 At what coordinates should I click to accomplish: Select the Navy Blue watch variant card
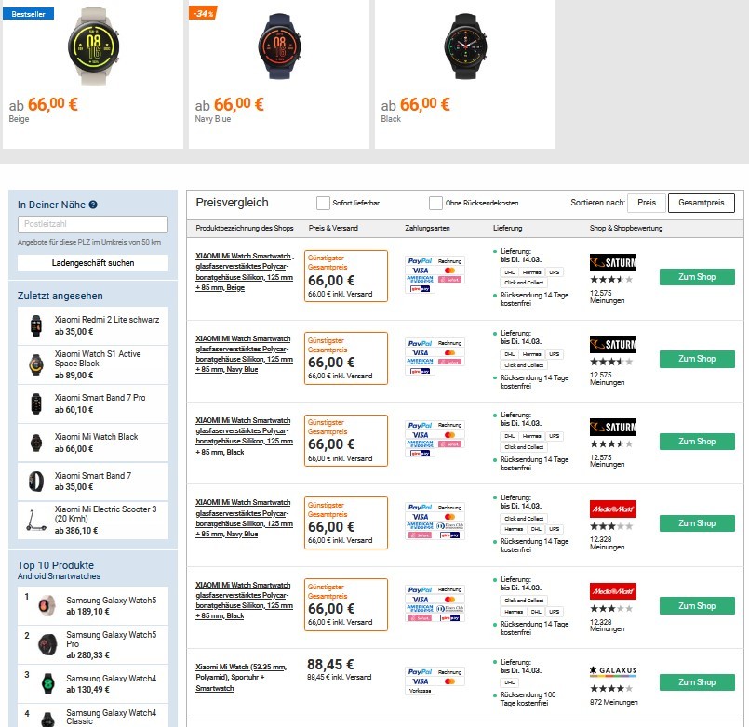pyautogui.click(x=279, y=74)
